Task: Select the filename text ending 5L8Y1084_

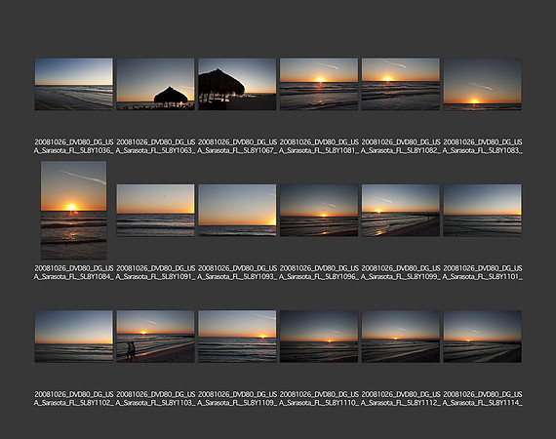Action: coord(74,272)
